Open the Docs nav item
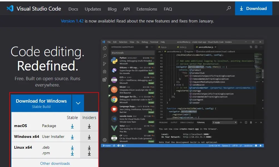Viewport: 279px width, 167px height. (73, 9)
